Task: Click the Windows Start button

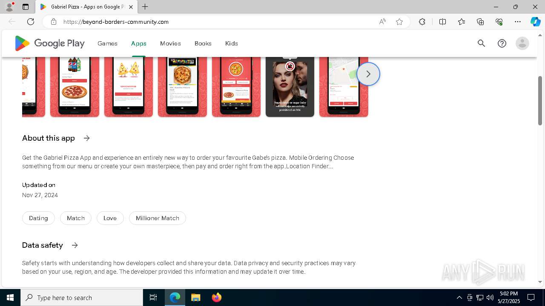Action: 10,297
